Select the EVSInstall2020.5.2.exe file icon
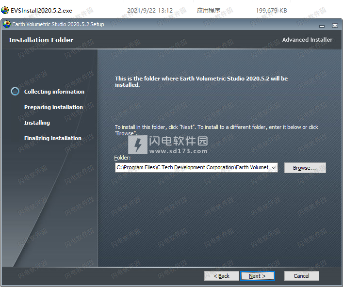Screen dimensions: 343x289 5,10
